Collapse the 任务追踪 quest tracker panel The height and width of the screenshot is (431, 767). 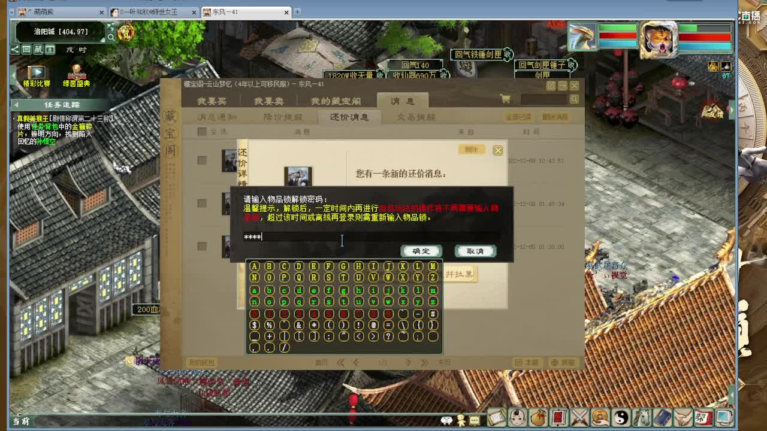click(16, 105)
